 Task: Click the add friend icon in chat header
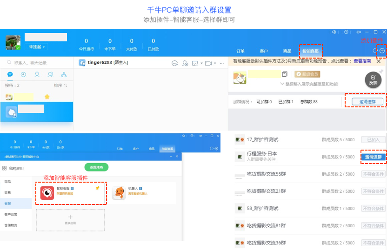tap(185, 63)
